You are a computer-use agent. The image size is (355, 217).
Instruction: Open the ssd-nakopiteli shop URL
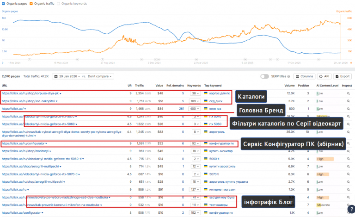(x=28, y=101)
